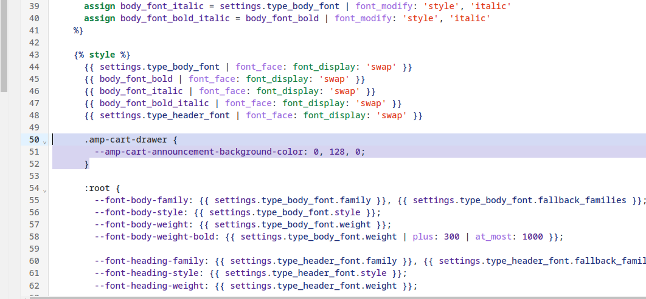Click 'body_font_bold_italic' in the line 40 assignment
This screenshot has height=299, width=646.
pos(175,18)
